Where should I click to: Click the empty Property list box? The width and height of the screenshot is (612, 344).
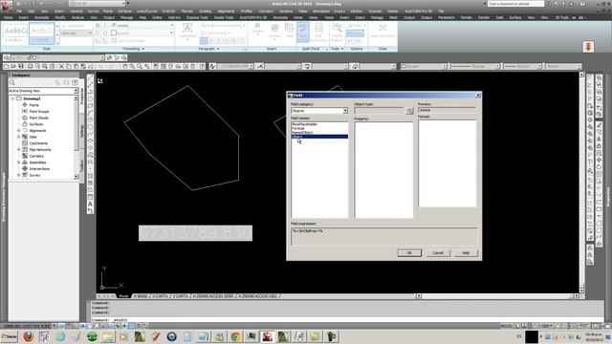[x=383, y=169]
